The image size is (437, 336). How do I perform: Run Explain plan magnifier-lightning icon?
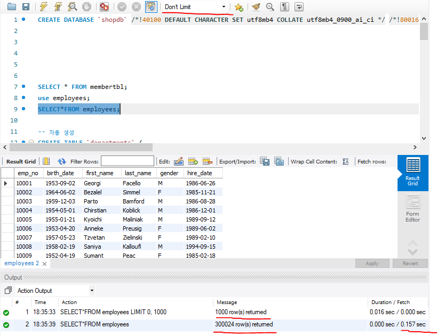[x=72, y=7]
